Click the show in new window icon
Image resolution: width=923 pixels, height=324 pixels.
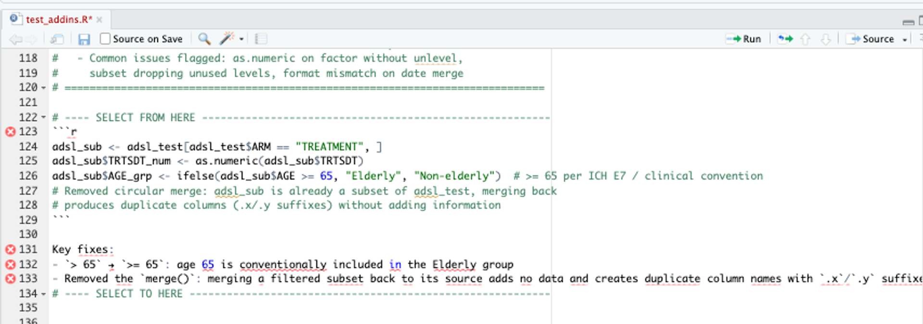[57, 39]
